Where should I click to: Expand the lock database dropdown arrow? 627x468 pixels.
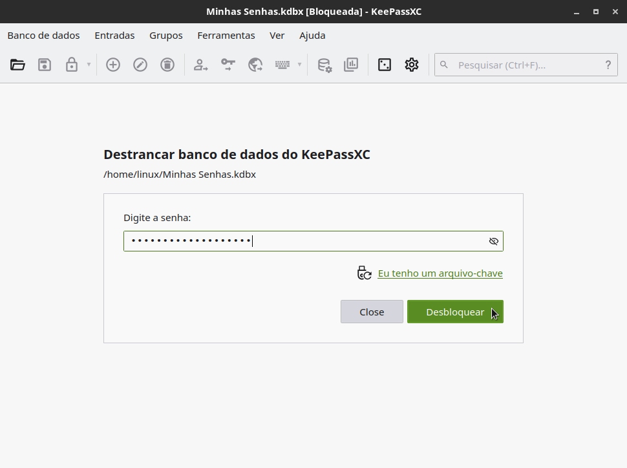pos(89,65)
